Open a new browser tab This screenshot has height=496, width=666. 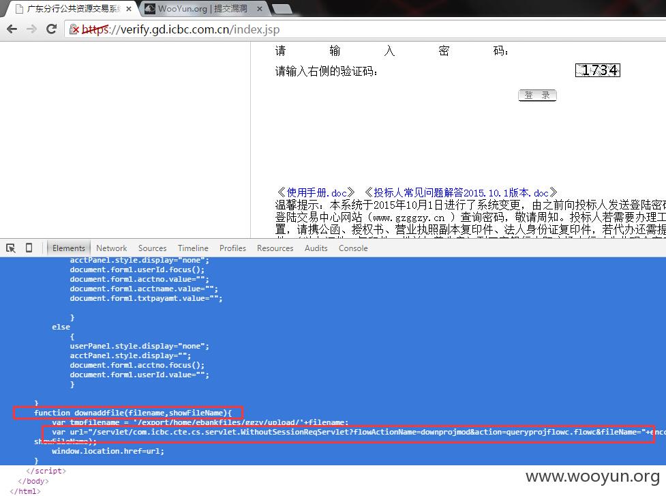point(282,9)
